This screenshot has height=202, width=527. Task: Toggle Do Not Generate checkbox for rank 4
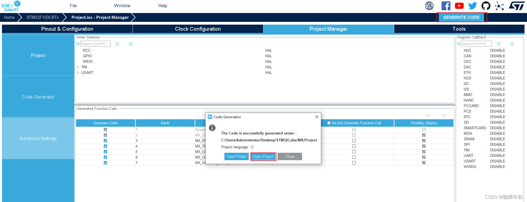tap(354, 146)
